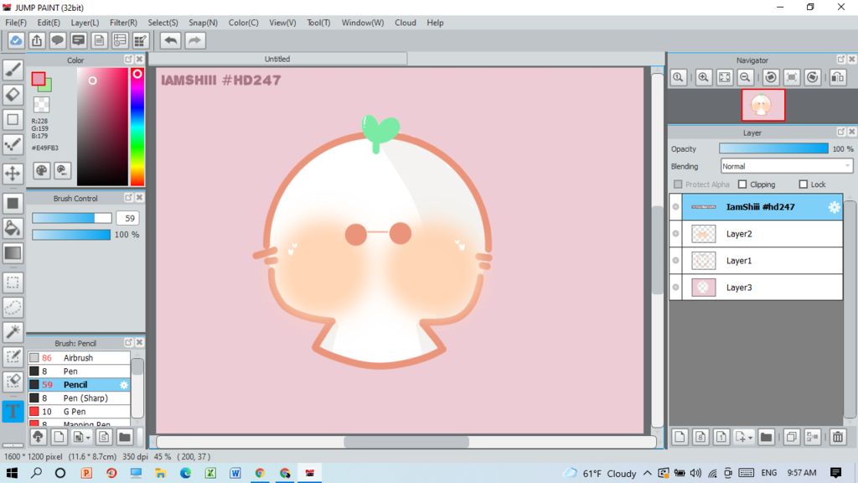This screenshot has width=858, height=483.
Task: Select the Move tool
Action: click(x=13, y=173)
